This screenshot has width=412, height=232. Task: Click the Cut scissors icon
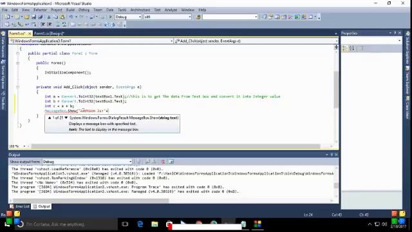coord(49,17)
